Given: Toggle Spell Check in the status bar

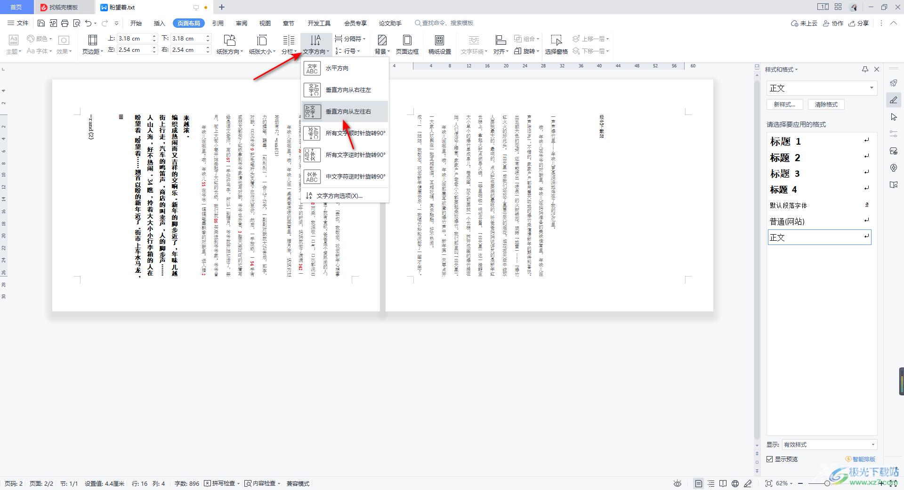Looking at the screenshot, I should [222, 483].
